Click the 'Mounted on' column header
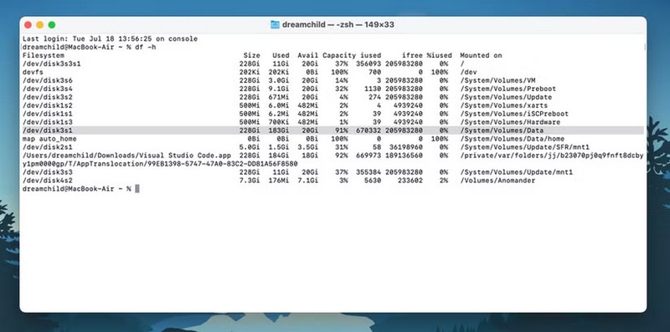 click(x=481, y=55)
